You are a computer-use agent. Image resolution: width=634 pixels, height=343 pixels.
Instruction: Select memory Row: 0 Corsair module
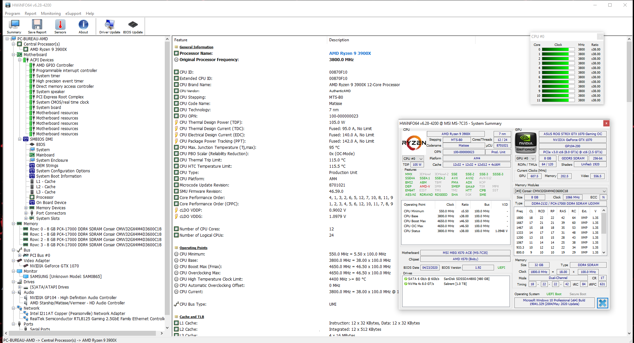[96, 229]
